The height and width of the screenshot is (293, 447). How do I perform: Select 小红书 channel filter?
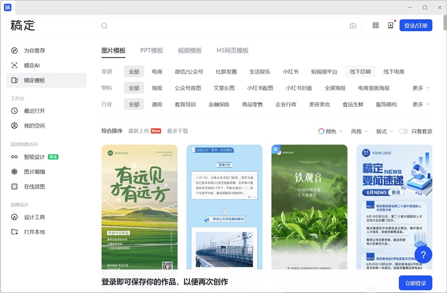coord(291,71)
